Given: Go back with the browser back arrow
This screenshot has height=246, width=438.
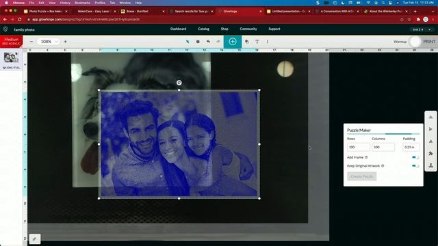Looking at the screenshot, I should (5, 19).
